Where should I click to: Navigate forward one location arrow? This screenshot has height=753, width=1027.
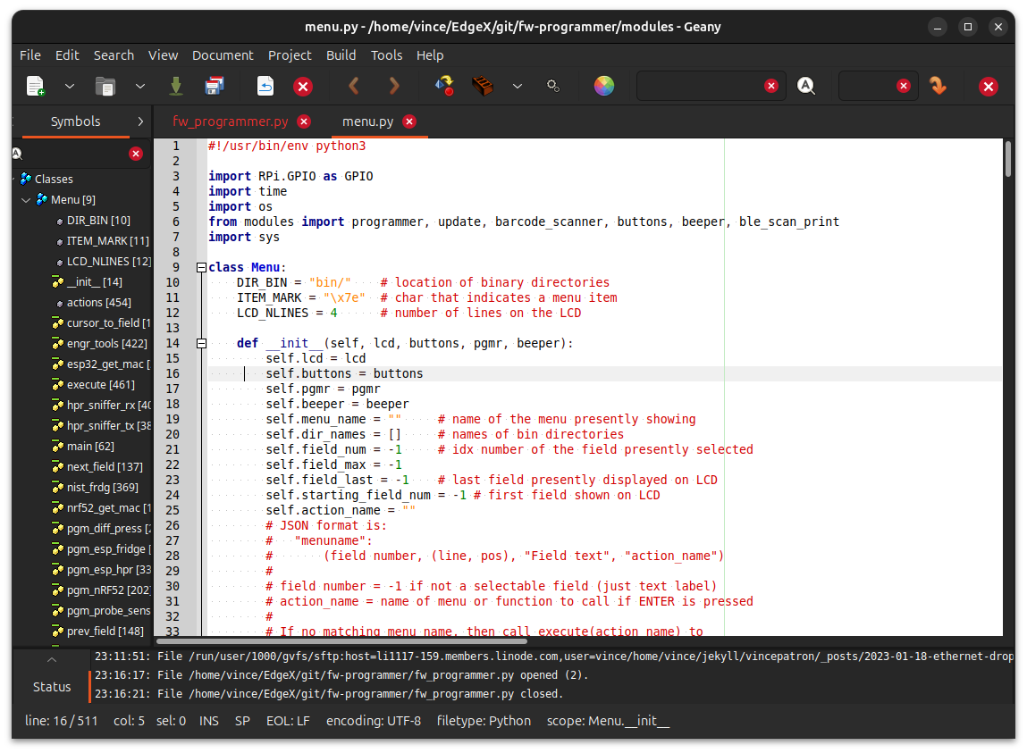(x=393, y=86)
